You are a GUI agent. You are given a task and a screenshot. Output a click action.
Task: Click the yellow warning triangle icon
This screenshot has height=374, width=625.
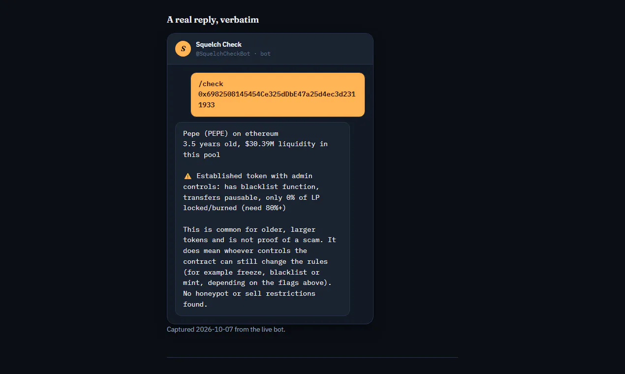pyautogui.click(x=187, y=176)
